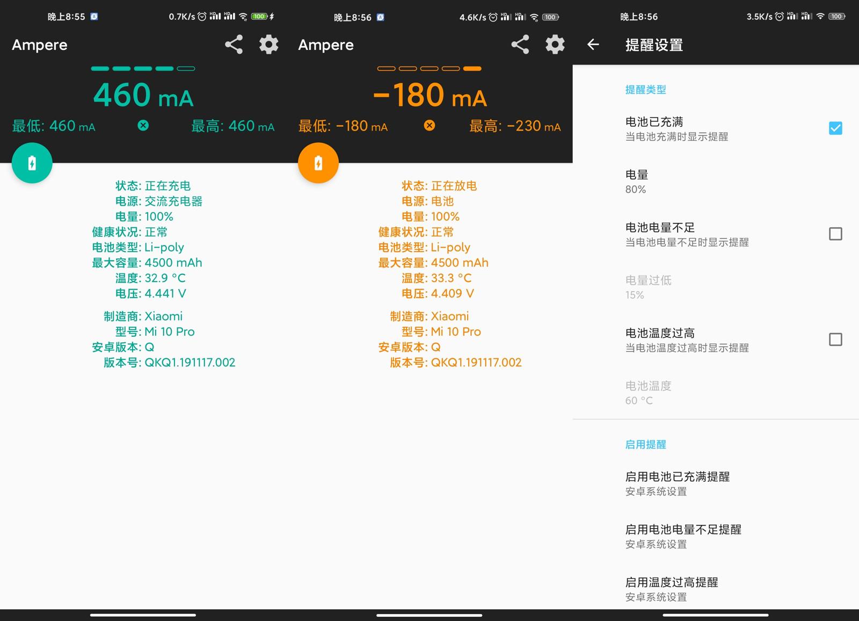The height and width of the screenshot is (621, 859).
Task: Open settings via the gear icon on the left
Action: 268,45
